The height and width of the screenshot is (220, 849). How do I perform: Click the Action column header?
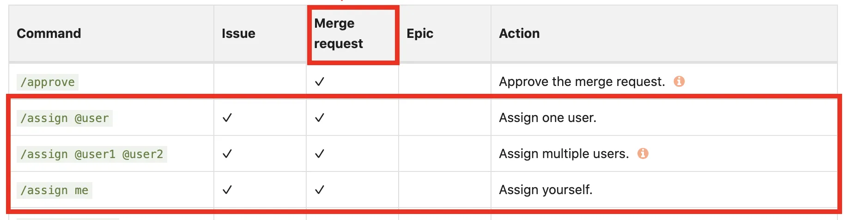pyautogui.click(x=519, y=33)
